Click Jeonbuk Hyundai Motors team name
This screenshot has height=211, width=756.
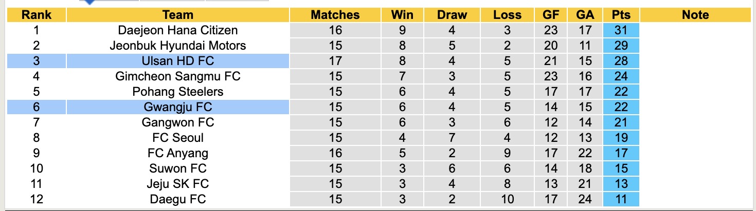click(177, 46)
